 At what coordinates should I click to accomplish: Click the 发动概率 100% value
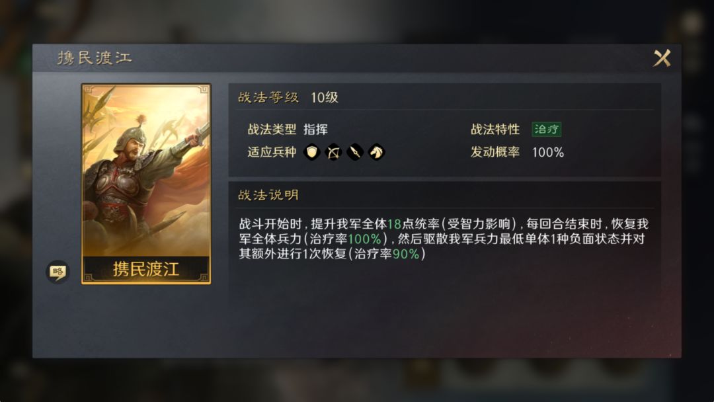coord(548,152)
